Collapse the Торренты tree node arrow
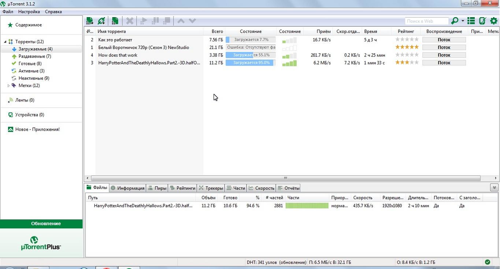The width and height of the screenshot is (500, 269). (5, 42)
